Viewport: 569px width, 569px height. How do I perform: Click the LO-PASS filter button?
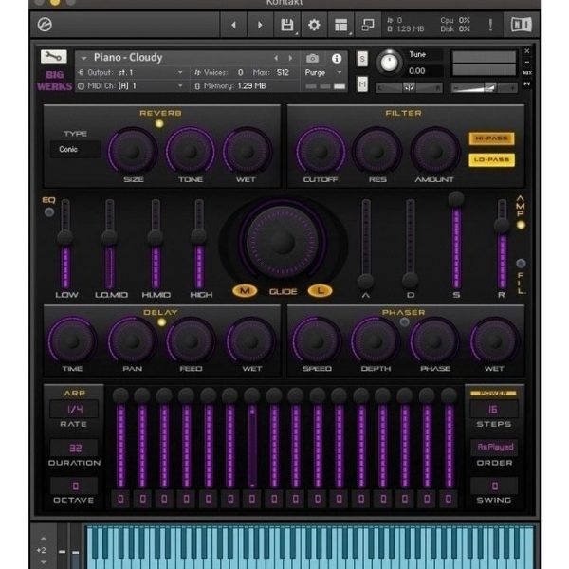coord(491,159)
